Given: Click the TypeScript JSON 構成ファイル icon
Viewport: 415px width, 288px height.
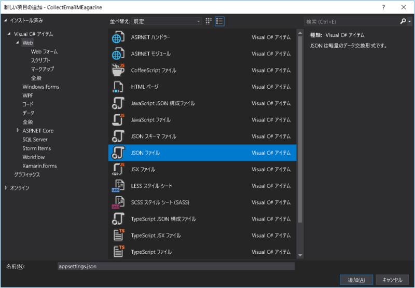Looking at the screenshot, I should pyautogui.click(x=118, y=219).
